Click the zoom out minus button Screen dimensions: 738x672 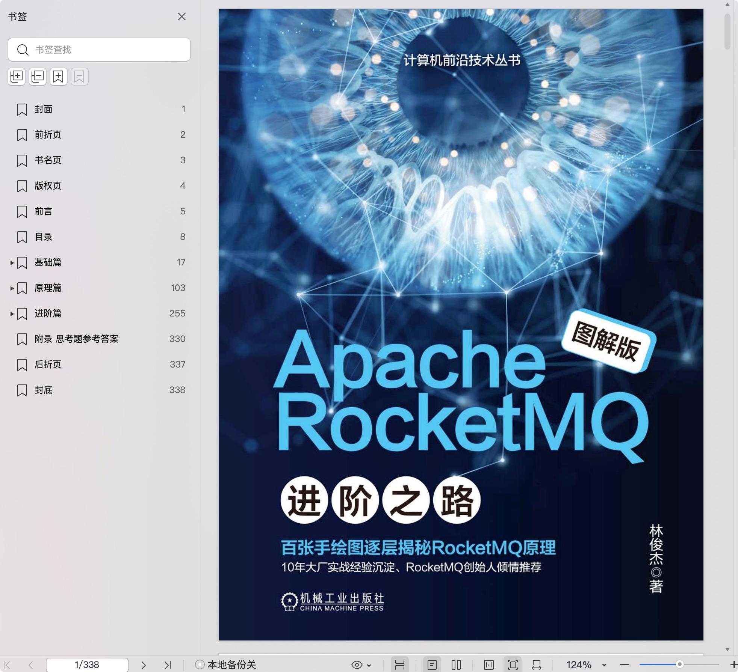[624, 665]
